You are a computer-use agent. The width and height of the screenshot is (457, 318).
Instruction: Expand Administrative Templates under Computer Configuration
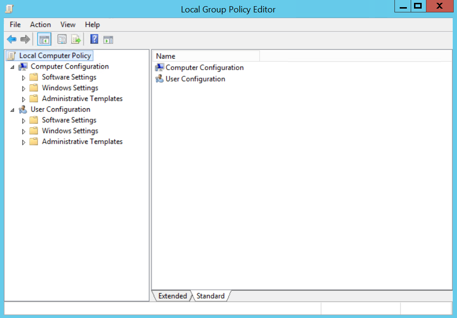(x=23, y=99)
